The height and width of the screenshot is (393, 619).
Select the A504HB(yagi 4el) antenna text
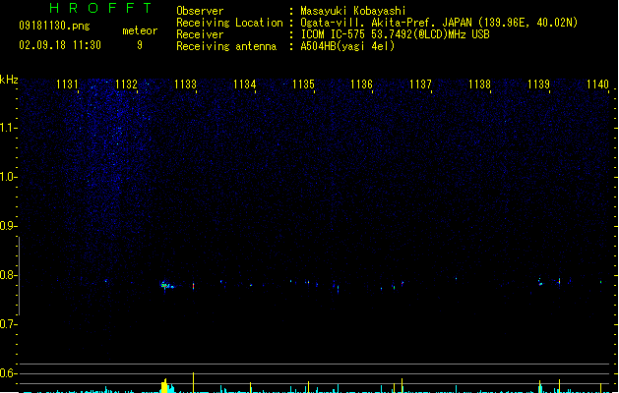click(x=347, y=46)
